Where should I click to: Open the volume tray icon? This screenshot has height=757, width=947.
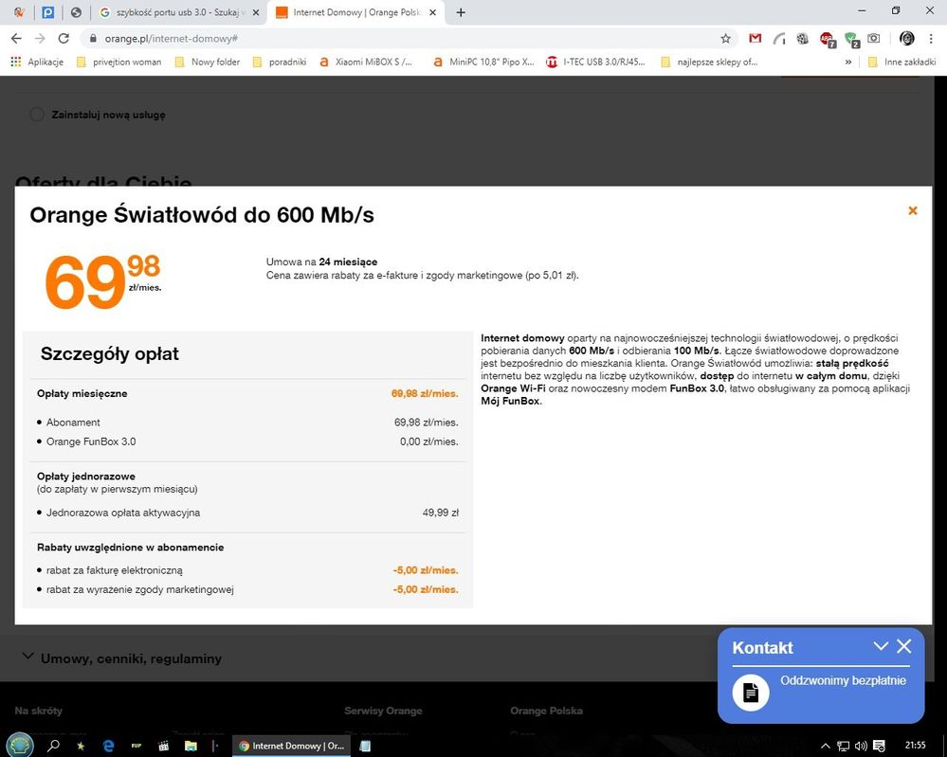pos(861,747)
